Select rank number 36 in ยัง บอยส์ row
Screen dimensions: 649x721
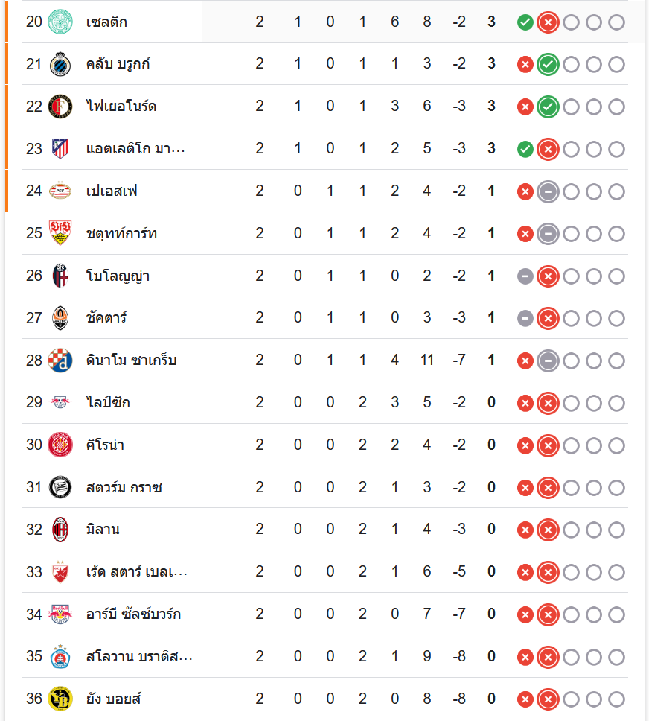click(x=34, y=699)
